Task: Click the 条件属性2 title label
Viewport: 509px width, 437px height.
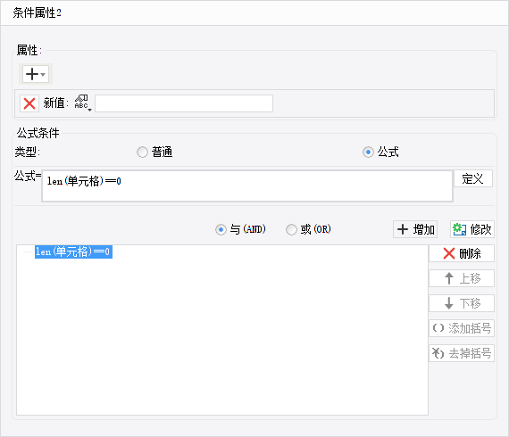Action: [37, 13]
